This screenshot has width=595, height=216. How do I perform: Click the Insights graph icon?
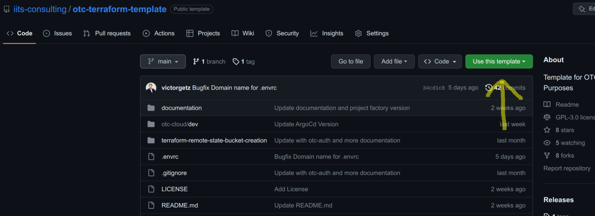[314, 33]
